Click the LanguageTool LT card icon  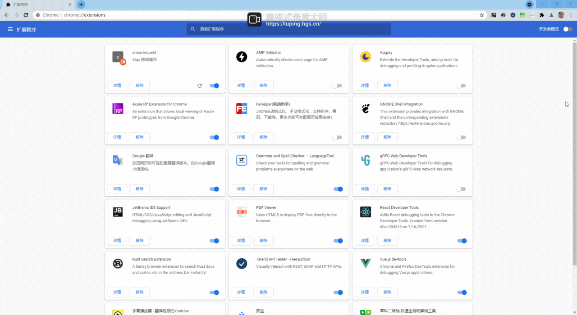pyautogui.click(x=242, y=160)
